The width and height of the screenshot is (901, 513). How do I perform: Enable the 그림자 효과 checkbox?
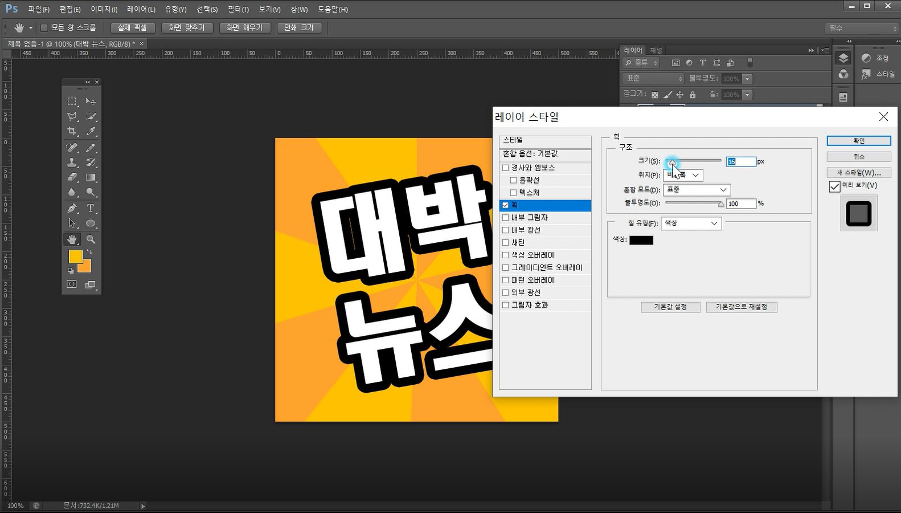pos(505,305)
